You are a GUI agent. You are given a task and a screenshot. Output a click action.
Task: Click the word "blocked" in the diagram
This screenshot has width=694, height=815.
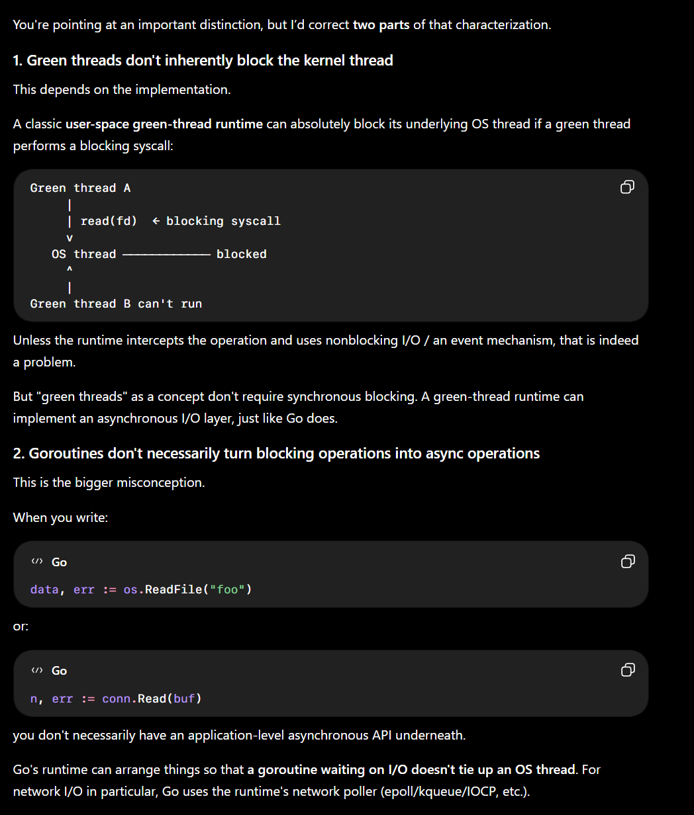pyautogui.click(x=242, y=254)
